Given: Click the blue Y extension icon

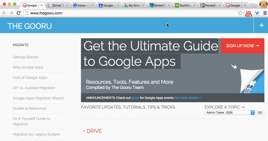Looking at the screenshot, I should click(257, 13).
